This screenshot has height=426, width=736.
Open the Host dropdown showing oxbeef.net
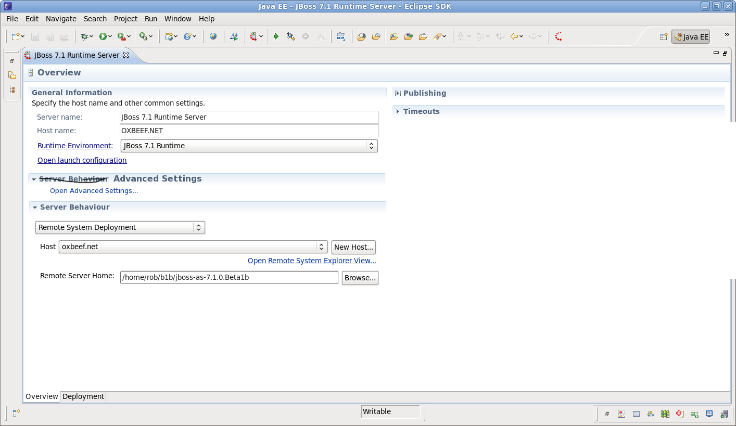(193, 247)
